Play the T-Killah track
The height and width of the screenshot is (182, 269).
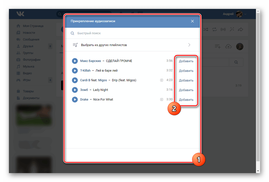tap(75, 71)
